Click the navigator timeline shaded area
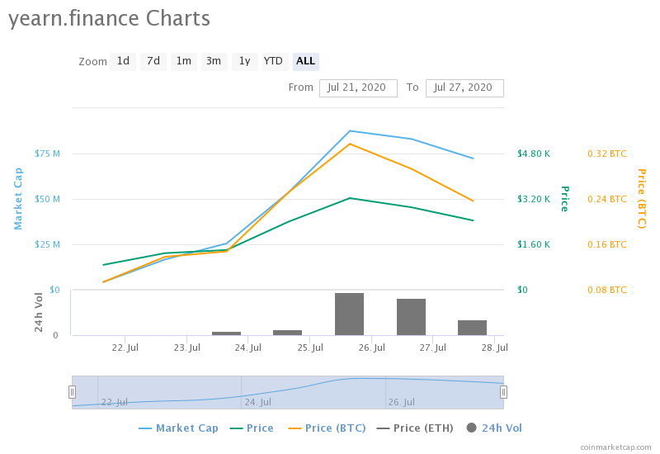Viewport: 660px width, 454px height. [x=288, y=392]
